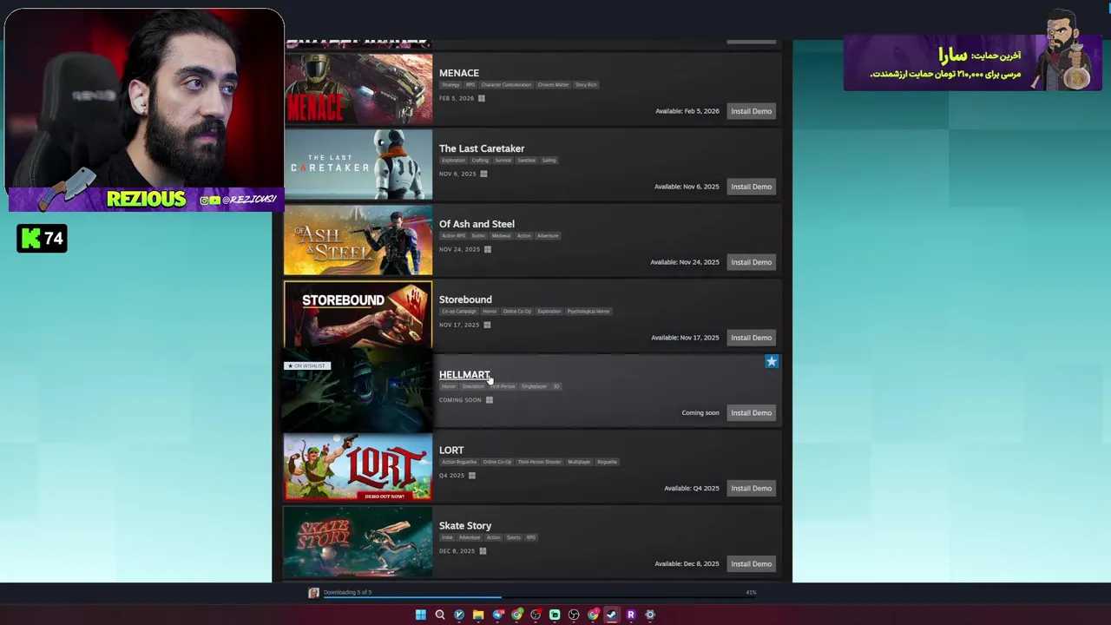Image resolution: width=1111 pixels, height=625 pixels.
Task: Install The Last Caretaker demo
Action: pos(751,187)
